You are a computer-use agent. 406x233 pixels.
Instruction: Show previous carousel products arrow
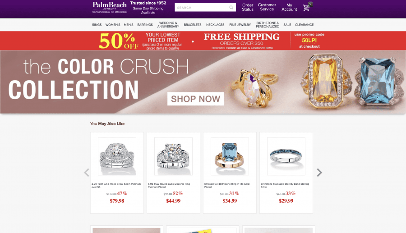point(87,173)
